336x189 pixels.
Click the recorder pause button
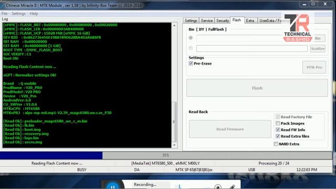112,185
